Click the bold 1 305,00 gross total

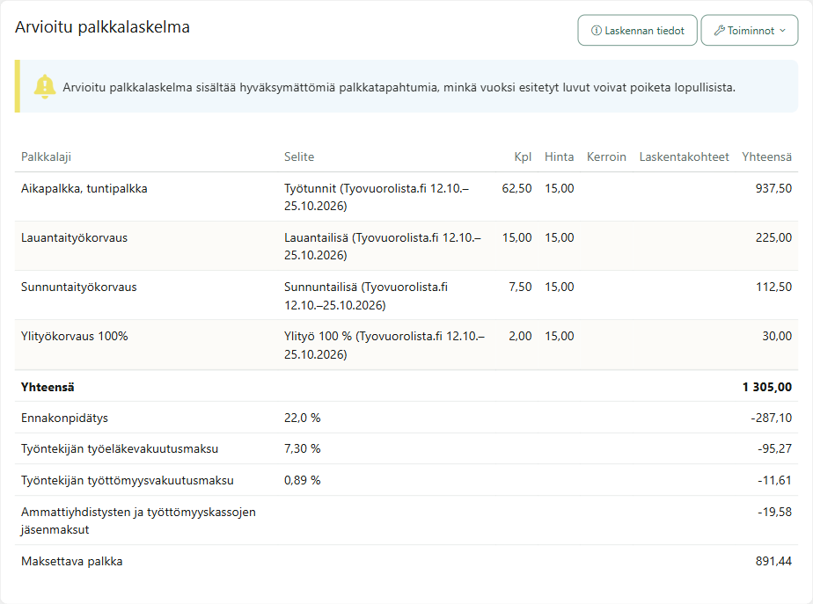pyautogui.click(x=767, y=387)
